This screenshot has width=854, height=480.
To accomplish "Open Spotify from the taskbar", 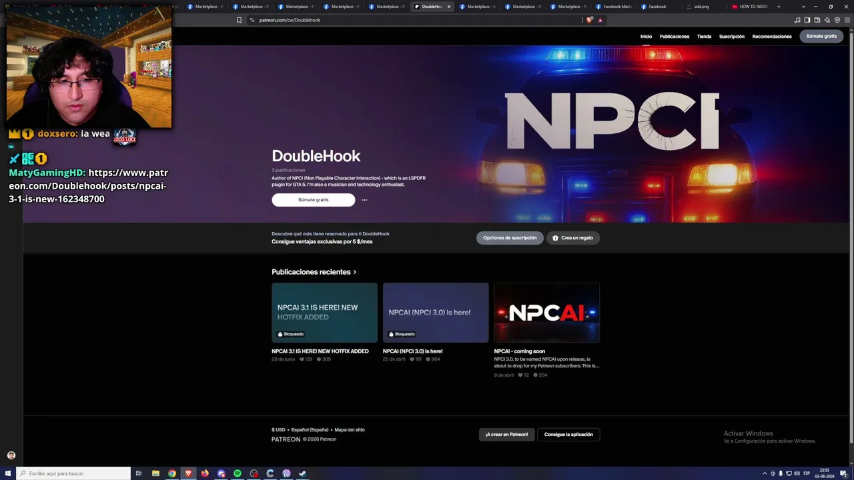I will [x=238, y=473].
